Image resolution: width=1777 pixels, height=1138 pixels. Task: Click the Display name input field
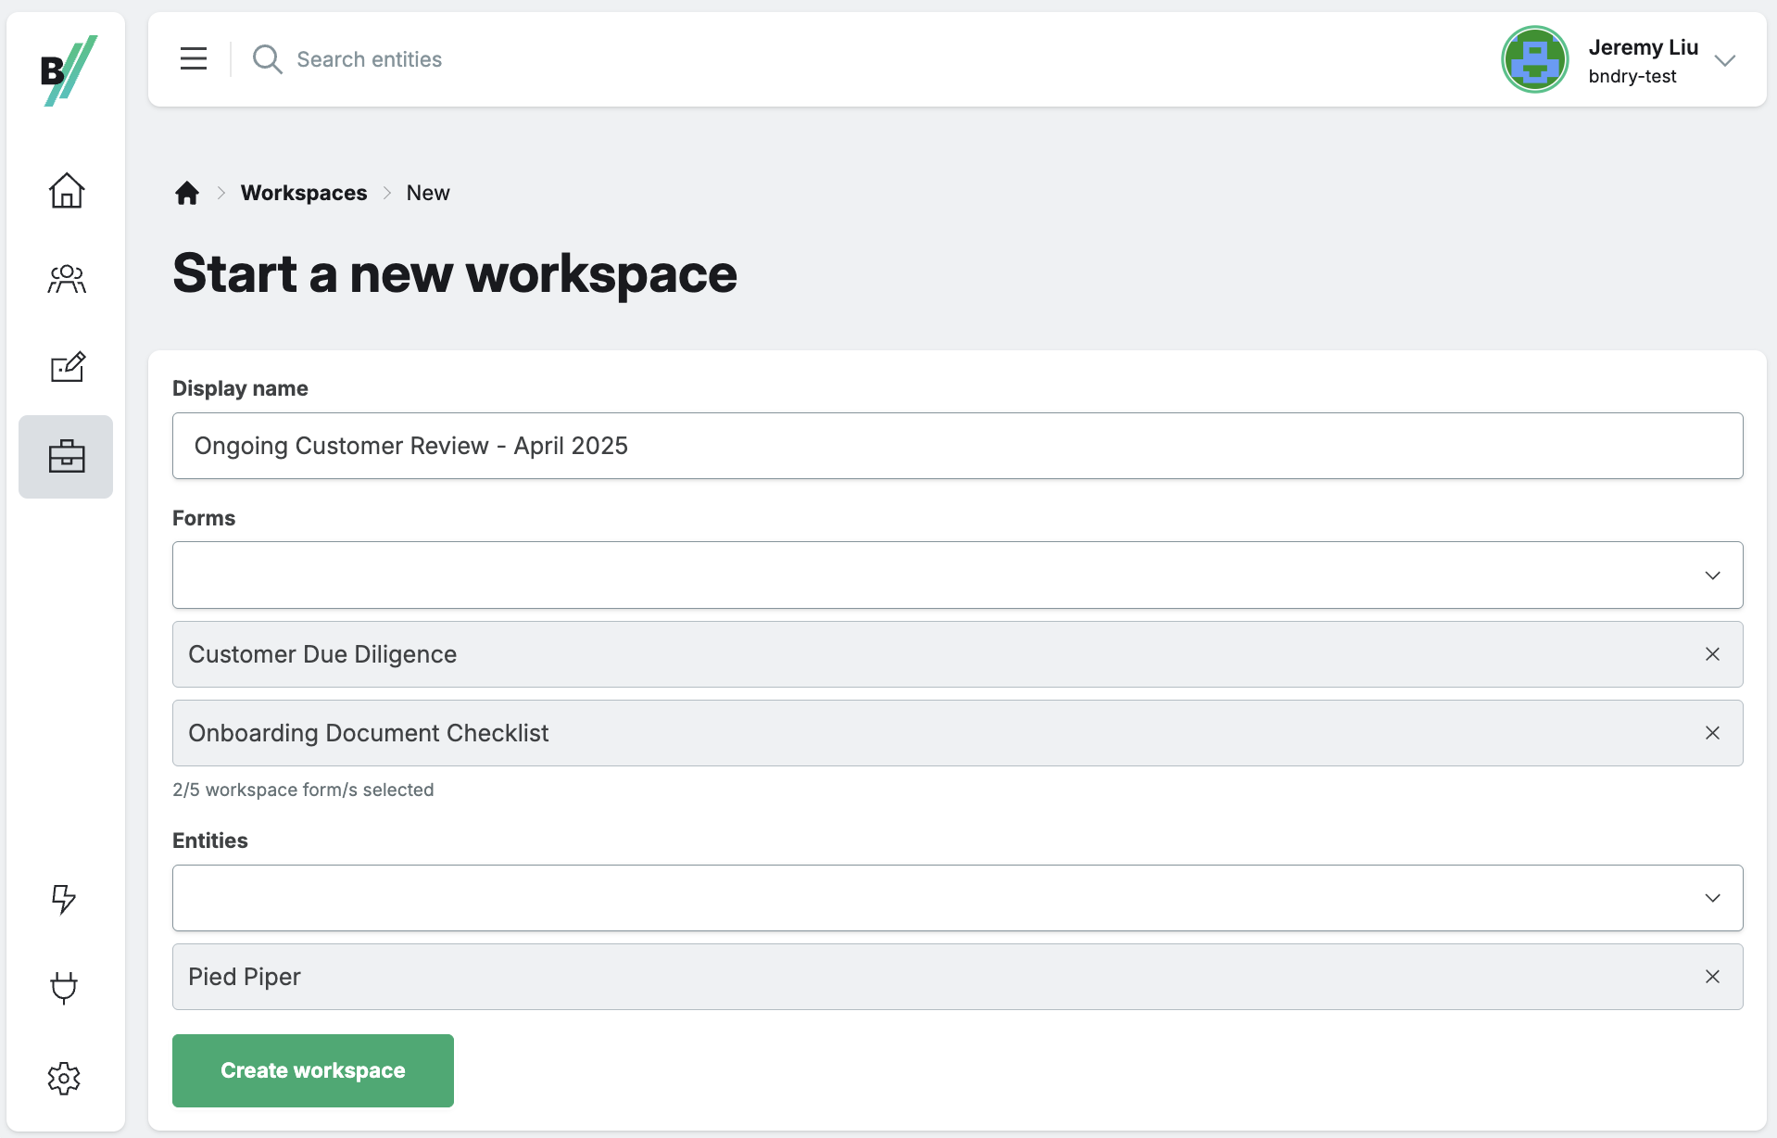click(957, 446)
